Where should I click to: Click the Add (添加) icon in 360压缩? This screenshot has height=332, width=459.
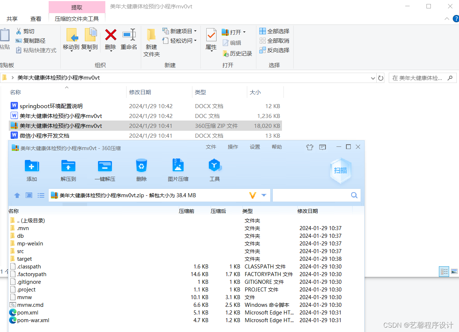(32, 166)
